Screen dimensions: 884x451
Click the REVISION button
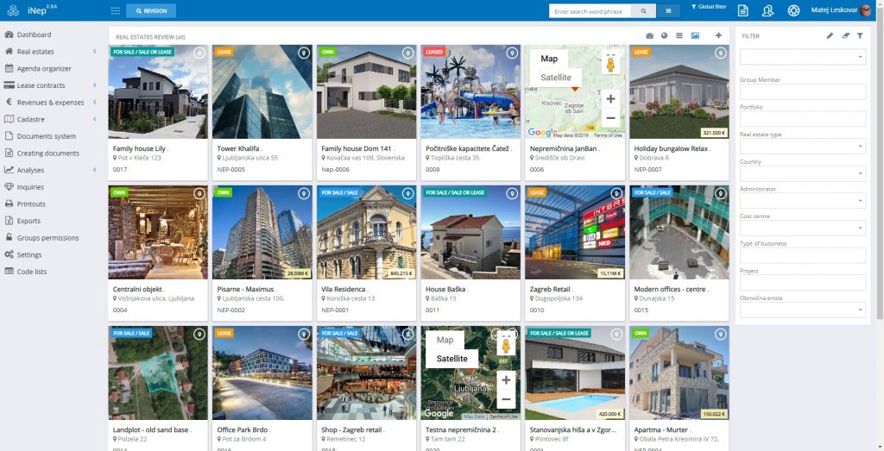point(151,10)
